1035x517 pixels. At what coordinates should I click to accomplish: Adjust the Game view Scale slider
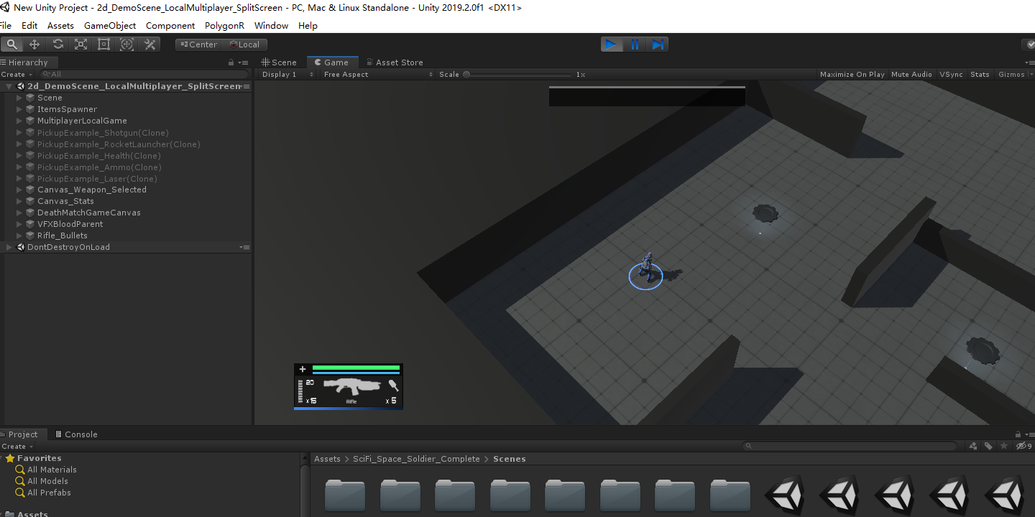point(517,74)
